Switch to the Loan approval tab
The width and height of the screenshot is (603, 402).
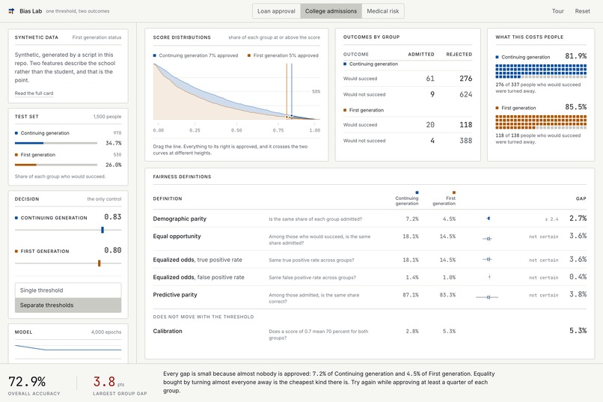point(276,11)
